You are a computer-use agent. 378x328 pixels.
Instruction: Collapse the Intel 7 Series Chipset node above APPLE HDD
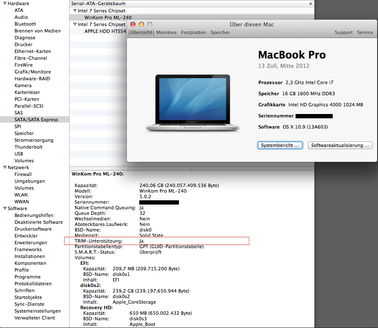coord(75,24)
